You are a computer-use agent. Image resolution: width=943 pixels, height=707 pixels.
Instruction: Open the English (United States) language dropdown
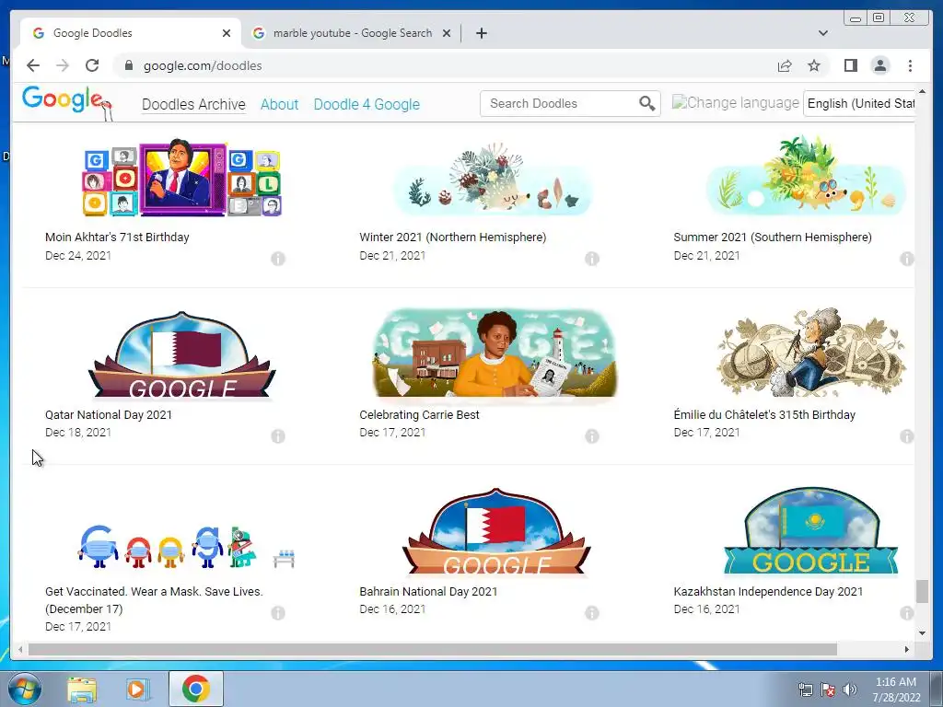[x=859, y=103]
